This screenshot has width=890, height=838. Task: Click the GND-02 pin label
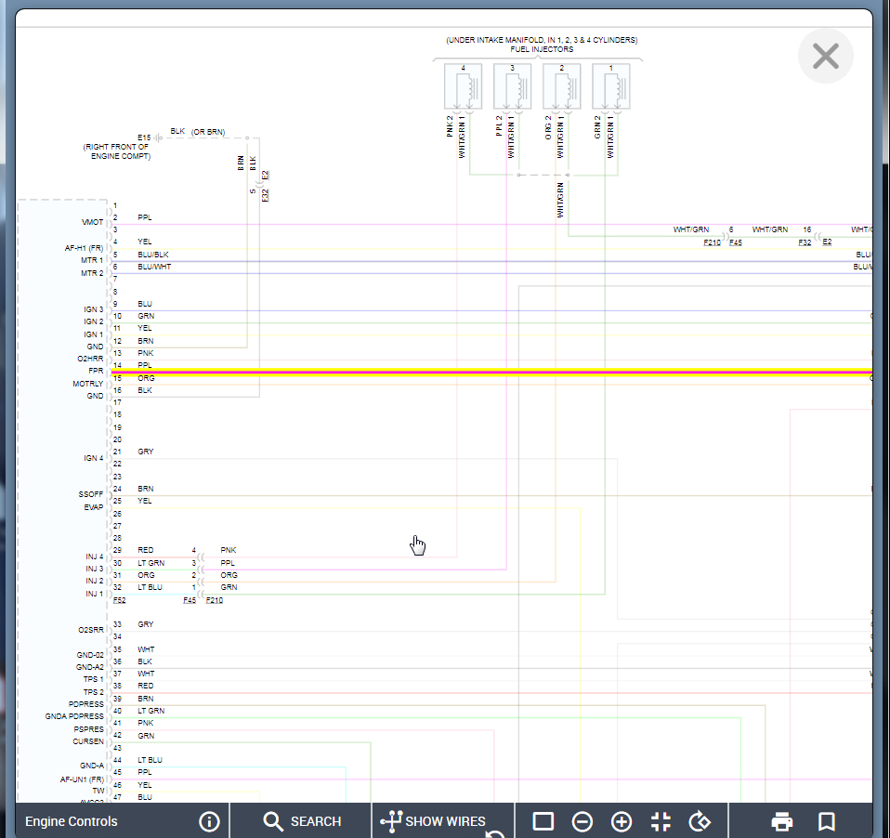point(90,655)
